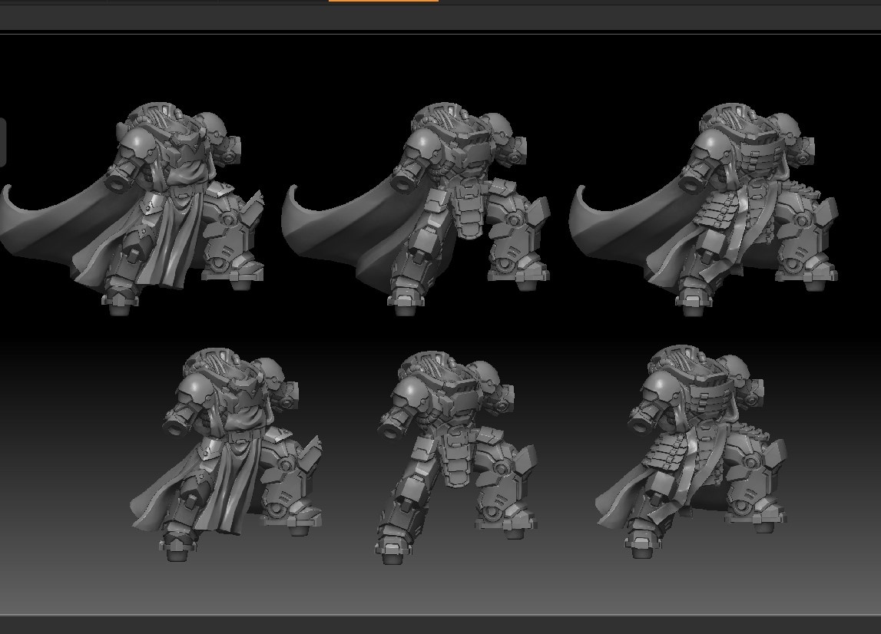Image resolution: width=881 pixels, height=634 pixels.
Task: Click the dark toolbar strip above the viewport
Action: [441, 18]
